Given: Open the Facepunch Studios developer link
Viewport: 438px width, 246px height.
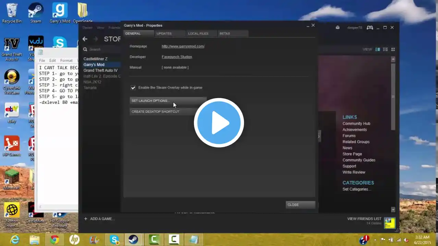Looking at the screenshot, I should click(x=177, y=57).
